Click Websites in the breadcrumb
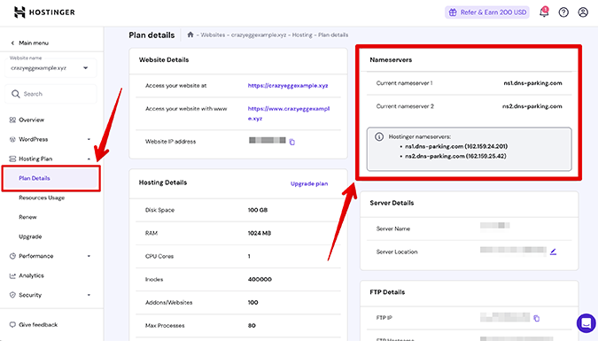 click(x=213, y=35)
